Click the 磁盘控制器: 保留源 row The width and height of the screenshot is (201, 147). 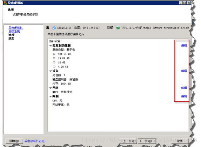(x=65, y=79)
